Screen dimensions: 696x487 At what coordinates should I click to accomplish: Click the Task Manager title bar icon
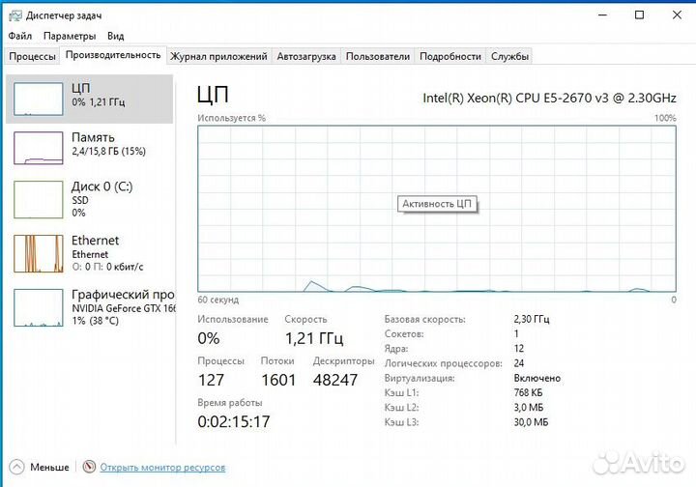pyautogui.click(x=14, y=16)
